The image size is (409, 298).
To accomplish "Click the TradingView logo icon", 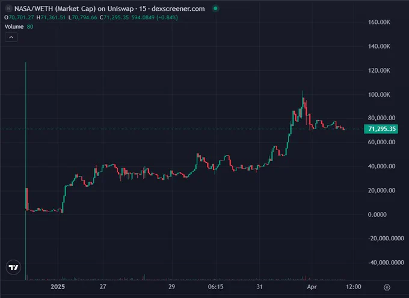I will pos(13,267).
